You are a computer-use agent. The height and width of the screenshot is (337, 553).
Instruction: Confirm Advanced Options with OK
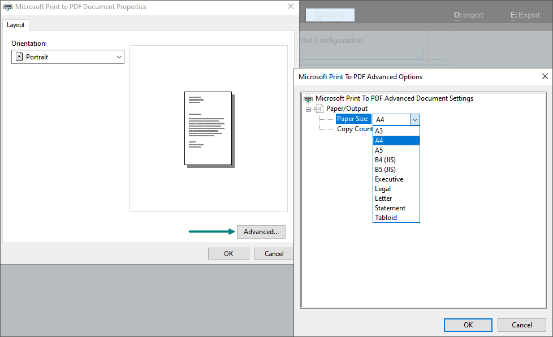[x=468, y=325]
